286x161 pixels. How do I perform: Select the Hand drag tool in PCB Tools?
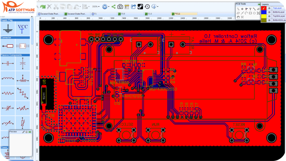tap(238, 17)
